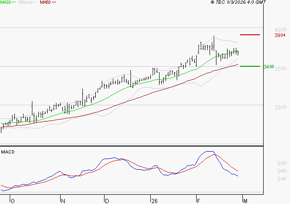
Task: Click the green 3498 support value
Action: pos(269,67)
